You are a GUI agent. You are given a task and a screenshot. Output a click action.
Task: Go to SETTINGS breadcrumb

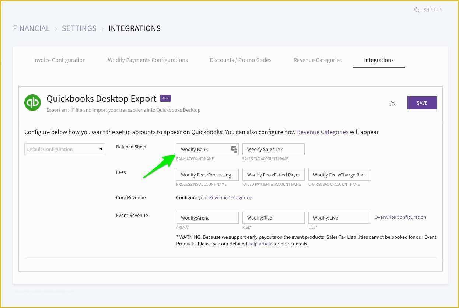click(79, 28)
